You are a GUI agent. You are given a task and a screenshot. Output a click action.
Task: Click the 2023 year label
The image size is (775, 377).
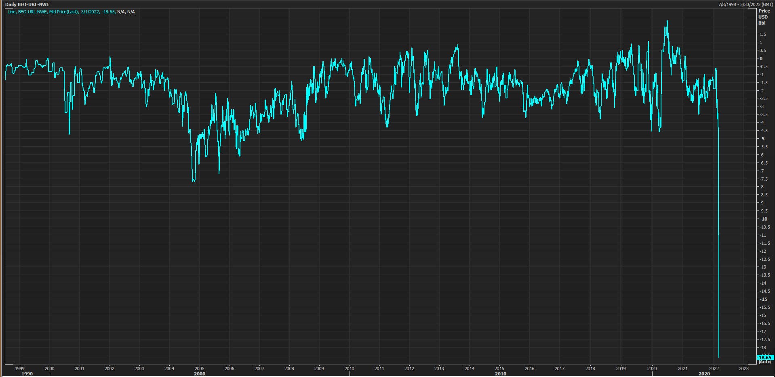743,369
